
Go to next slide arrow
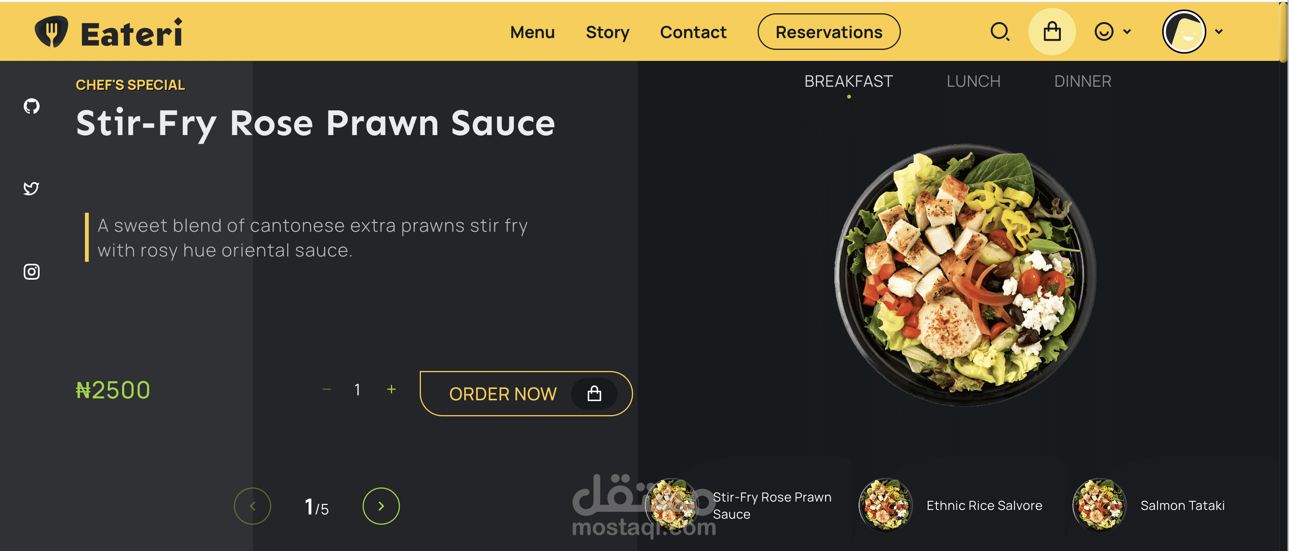[381, 506]
